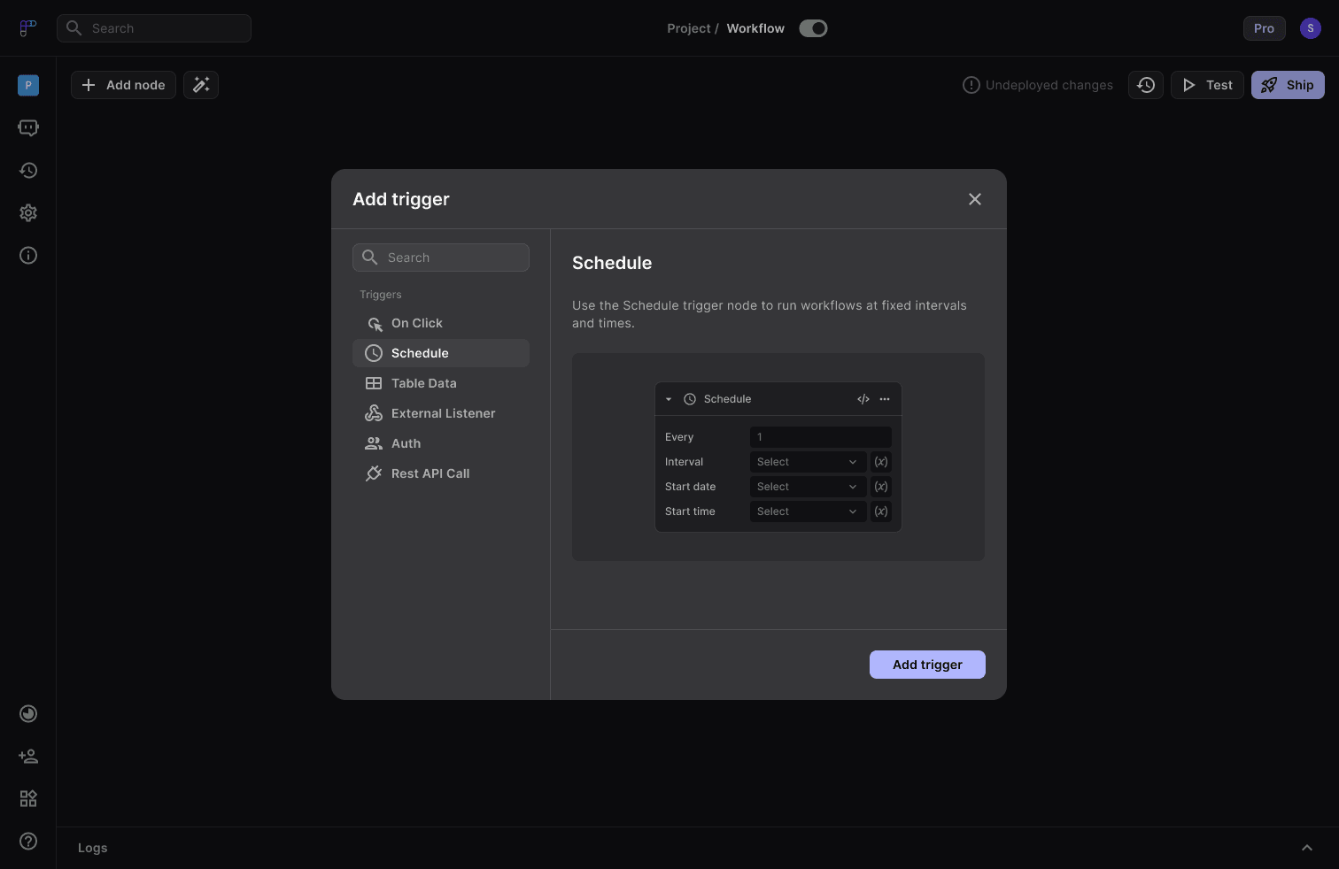Open the Interval Select dropdown
The image size is (1339, 869).
[x=808, y=462]
